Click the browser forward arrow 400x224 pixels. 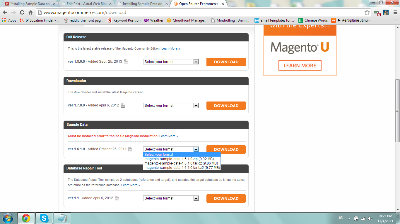point(13,13)
